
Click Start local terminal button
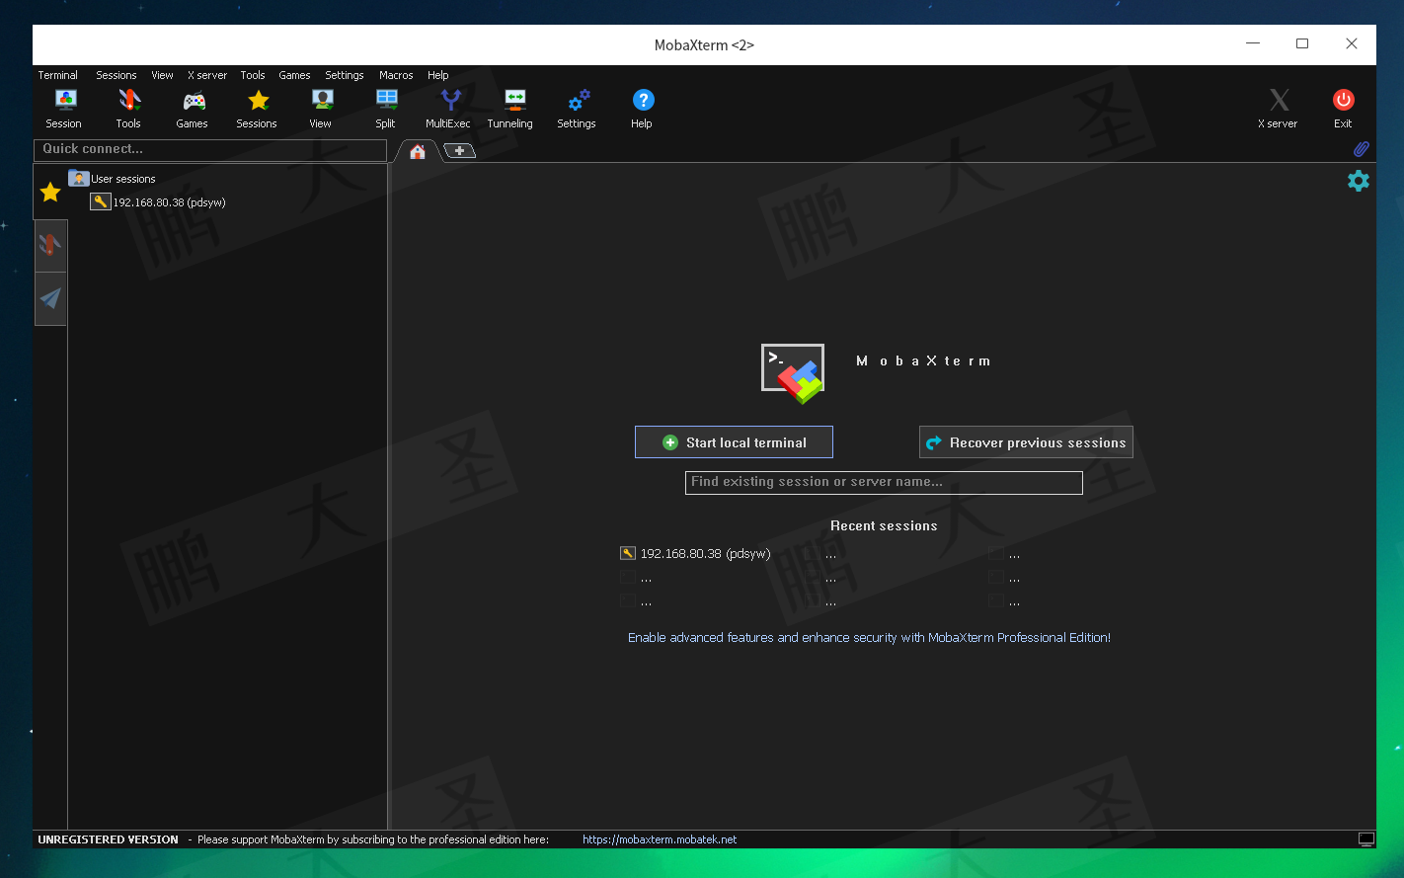click(734, 442)
